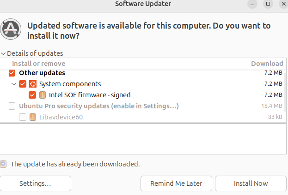Start the update with Install Now
288x195 pixels.
click(251, 183)
